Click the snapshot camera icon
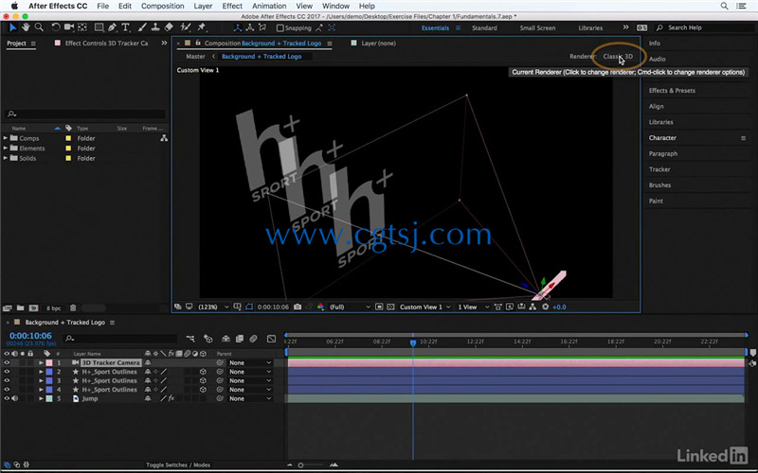The image size is (758, 473). (x=298, y=307)
